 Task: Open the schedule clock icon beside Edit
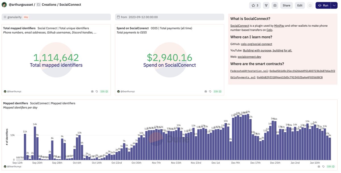pos(310,5)
